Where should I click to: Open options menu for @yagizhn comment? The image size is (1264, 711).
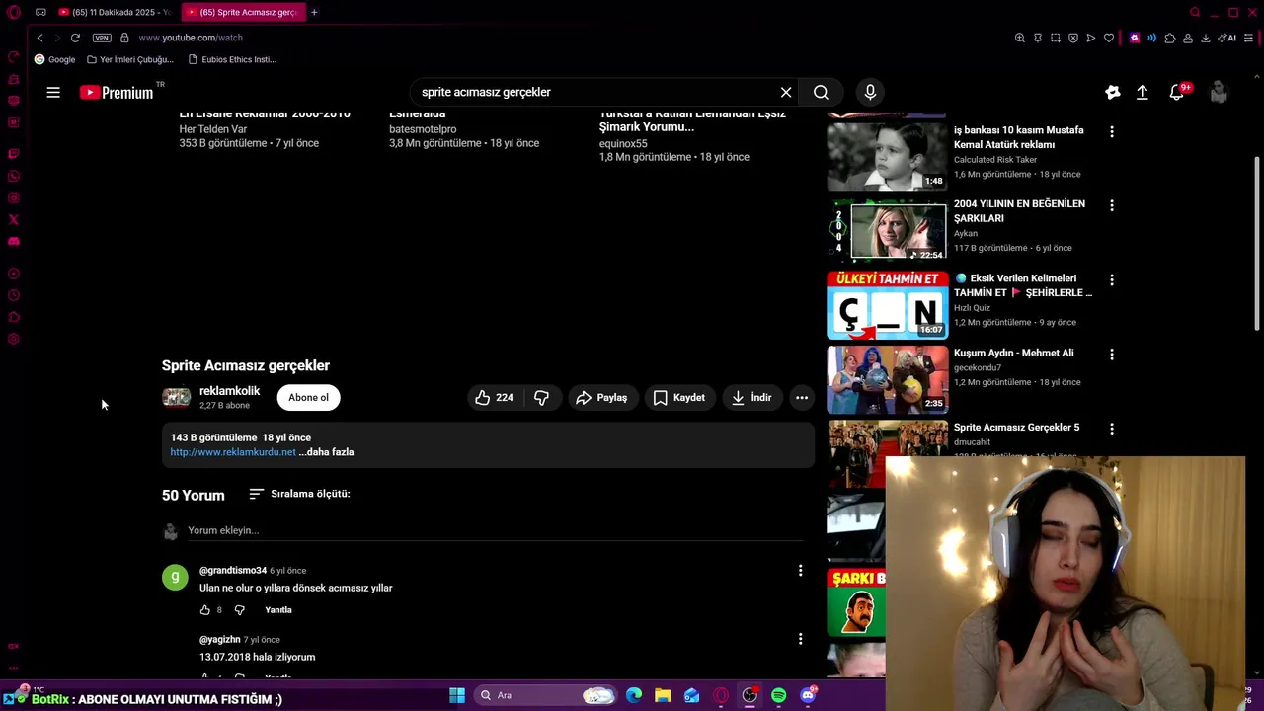pyautogui.click(x=800, y=639)
